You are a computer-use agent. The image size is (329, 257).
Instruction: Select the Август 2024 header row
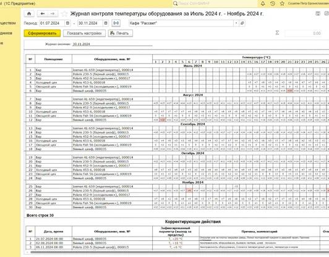point(192,95)
